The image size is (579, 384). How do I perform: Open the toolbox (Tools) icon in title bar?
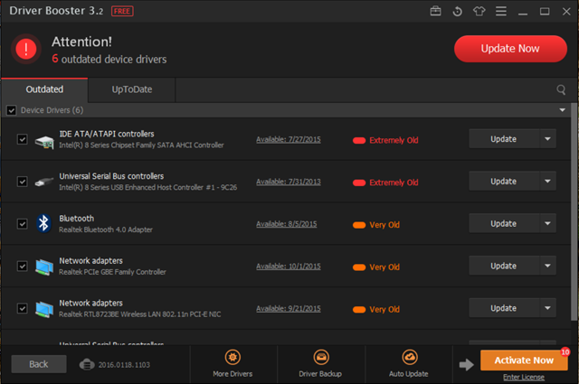tap(436, 12)
